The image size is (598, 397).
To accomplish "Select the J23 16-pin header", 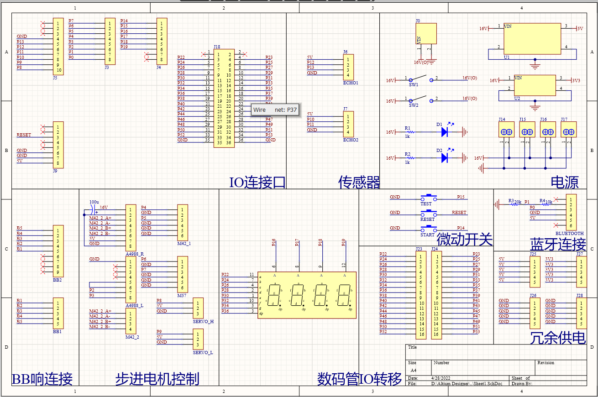I will (x=420, y=296).
